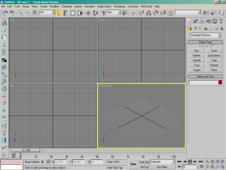The image size is (226, 170).
Task: Click Bind to Space Warp icon
Action: pyautogui.click(x=35, y=13)
